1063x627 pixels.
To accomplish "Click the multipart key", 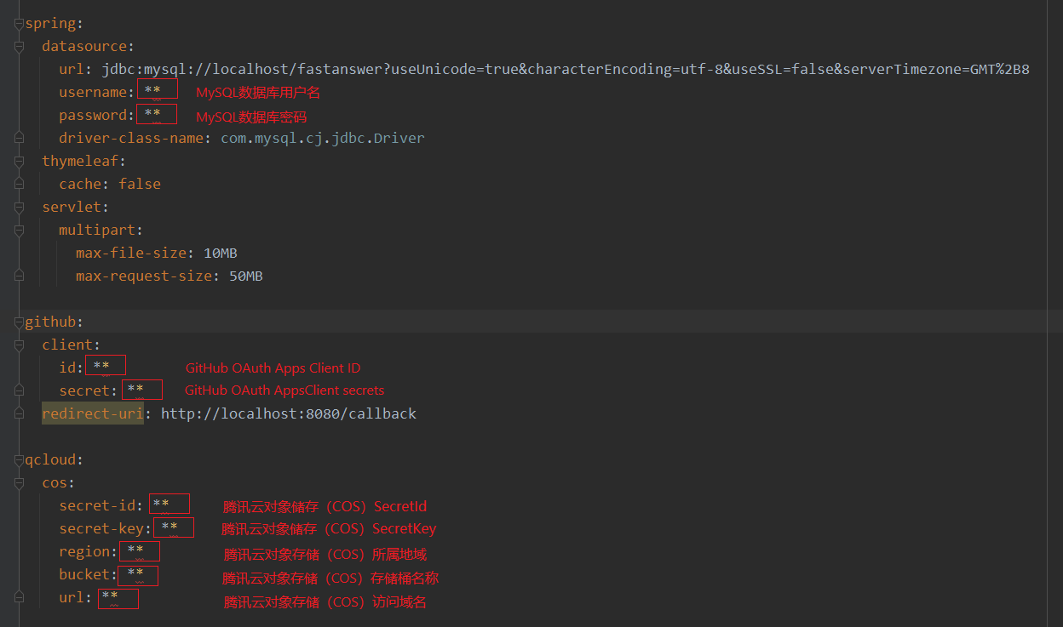I will coord(97,230).
